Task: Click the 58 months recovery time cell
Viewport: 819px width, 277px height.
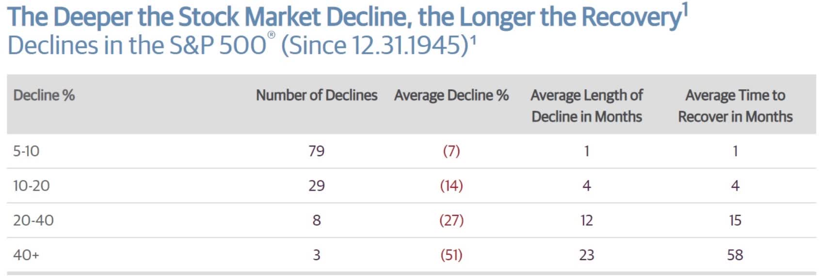Action: click(735, 255)
